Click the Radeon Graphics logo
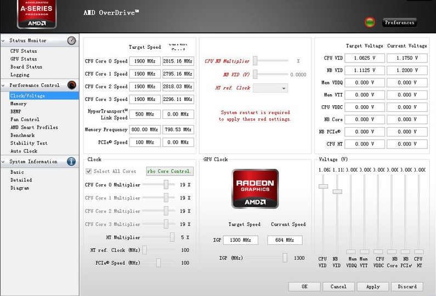The height and width of the screenshot is (296, 436). coord(255,189)
